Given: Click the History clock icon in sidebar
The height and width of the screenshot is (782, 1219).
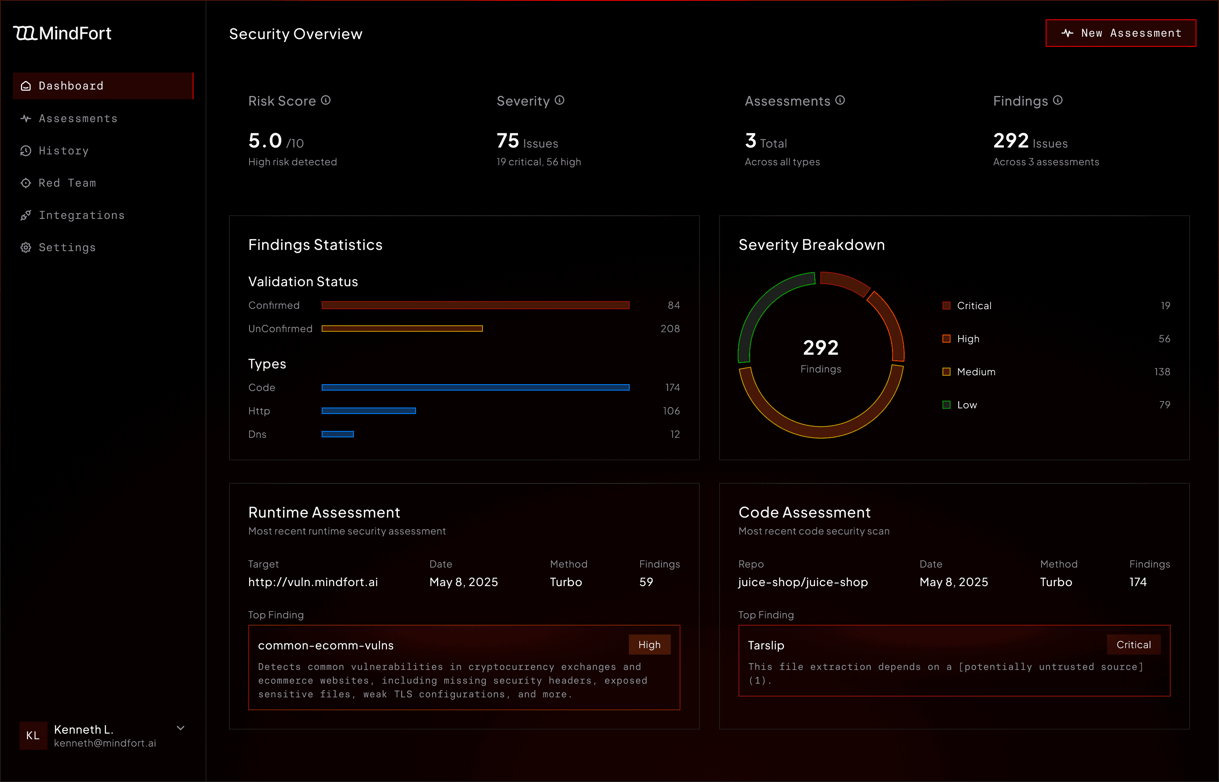Looking at the screenshot, I should pyautogui.click(x=26, y=151).
